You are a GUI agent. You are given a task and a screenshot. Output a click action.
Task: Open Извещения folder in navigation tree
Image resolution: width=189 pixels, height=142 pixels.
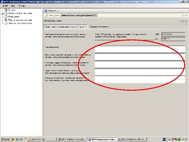click(14, 17)
